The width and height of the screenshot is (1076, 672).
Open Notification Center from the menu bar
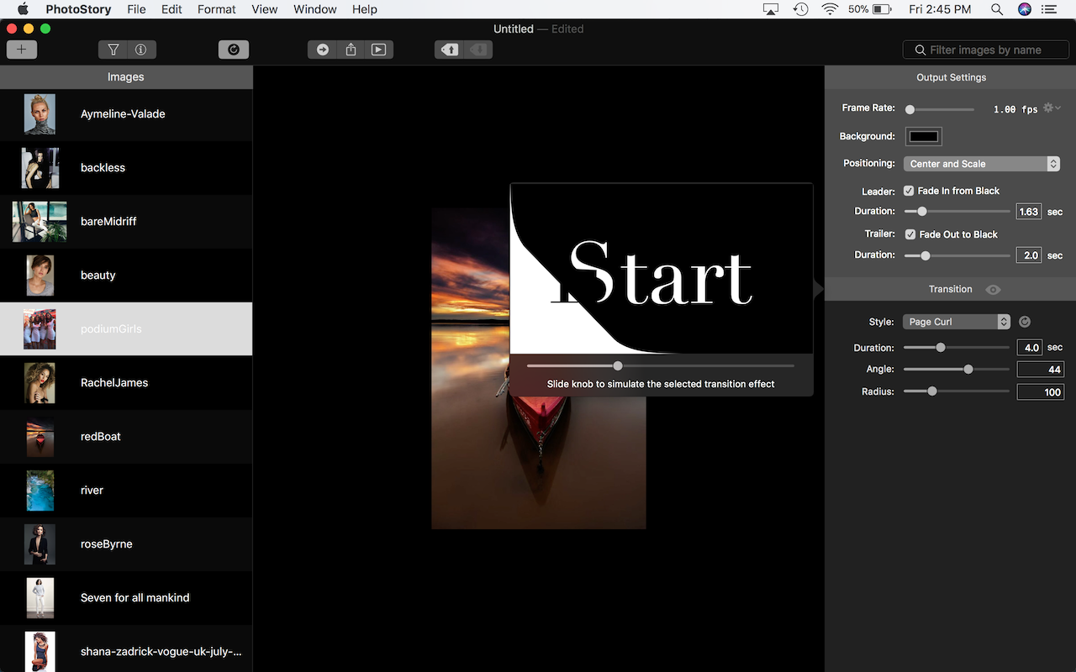1050,9
